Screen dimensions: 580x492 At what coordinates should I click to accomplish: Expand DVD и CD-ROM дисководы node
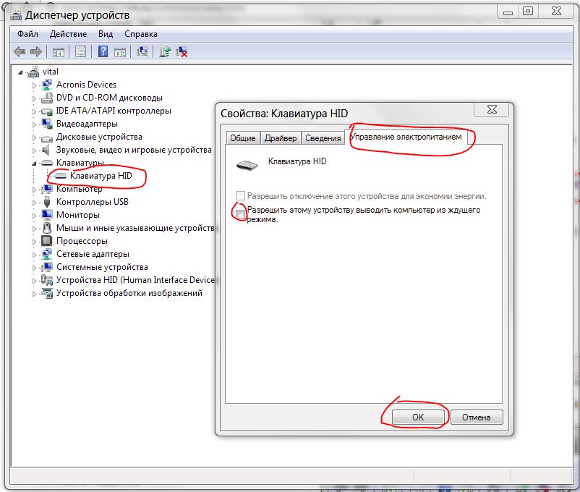click(34, 98)
